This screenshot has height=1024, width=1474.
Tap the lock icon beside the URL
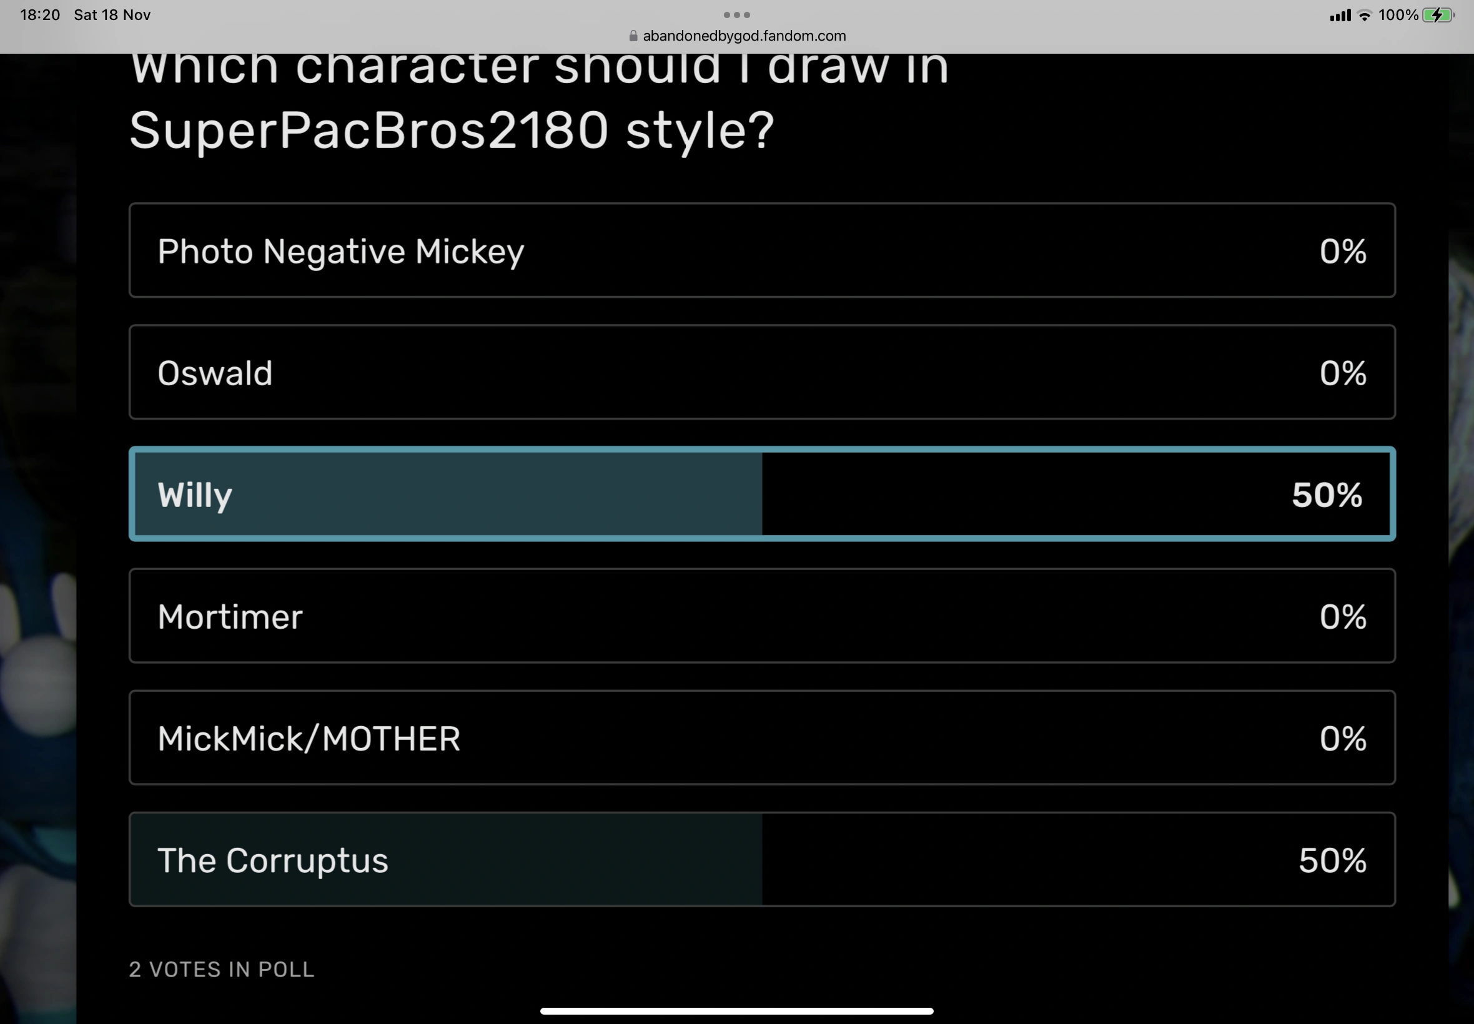(633, 36)
